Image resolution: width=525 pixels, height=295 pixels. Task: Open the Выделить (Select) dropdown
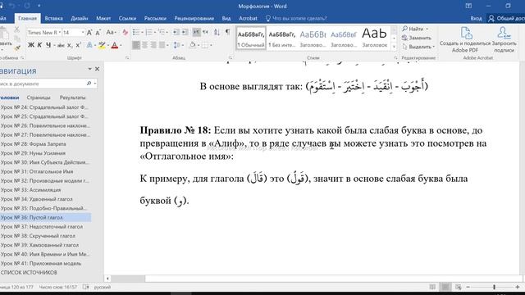(x=418, y=47)
